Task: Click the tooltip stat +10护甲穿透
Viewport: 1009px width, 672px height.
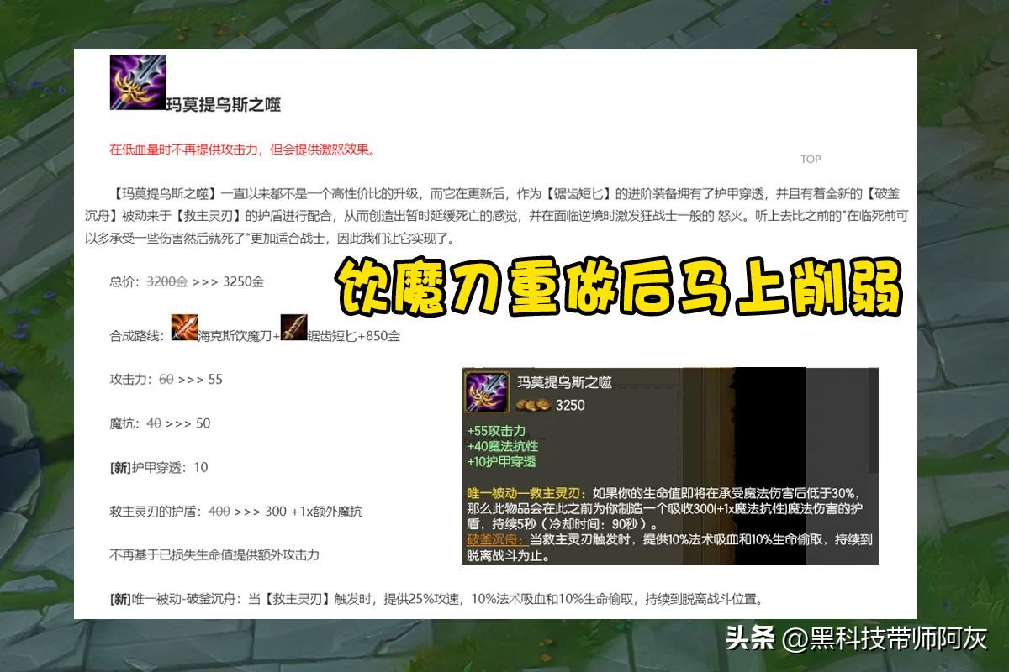Action: 502,461
